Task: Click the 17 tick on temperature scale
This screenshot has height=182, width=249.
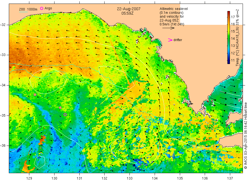Action: (x=233, y=17)
